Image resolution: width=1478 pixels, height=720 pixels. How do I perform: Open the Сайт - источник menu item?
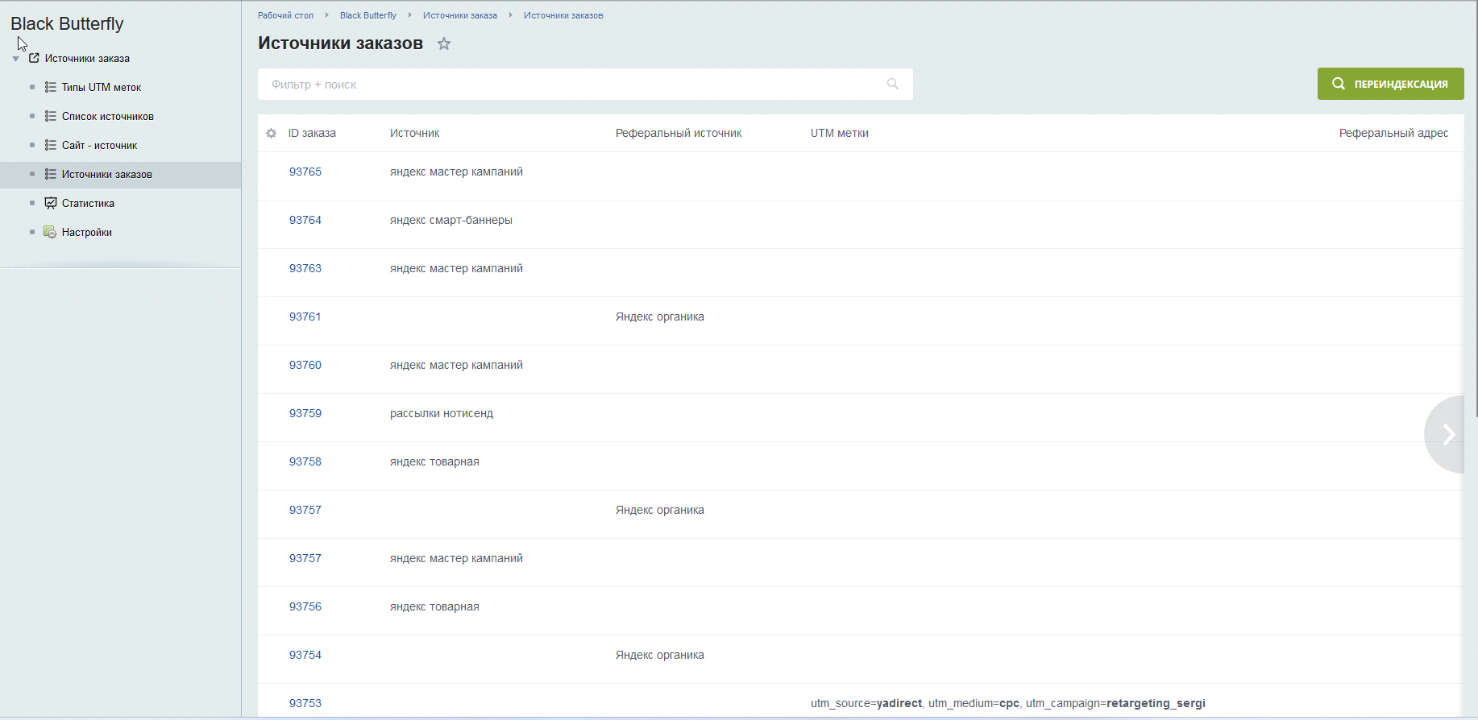pos(99,145)
